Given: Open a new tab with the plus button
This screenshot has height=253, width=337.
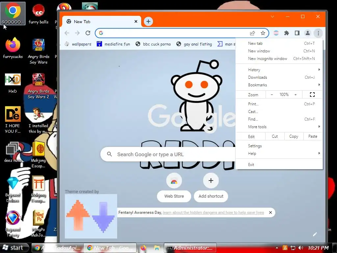Looking at the screenshot, I should coord(148,21).
